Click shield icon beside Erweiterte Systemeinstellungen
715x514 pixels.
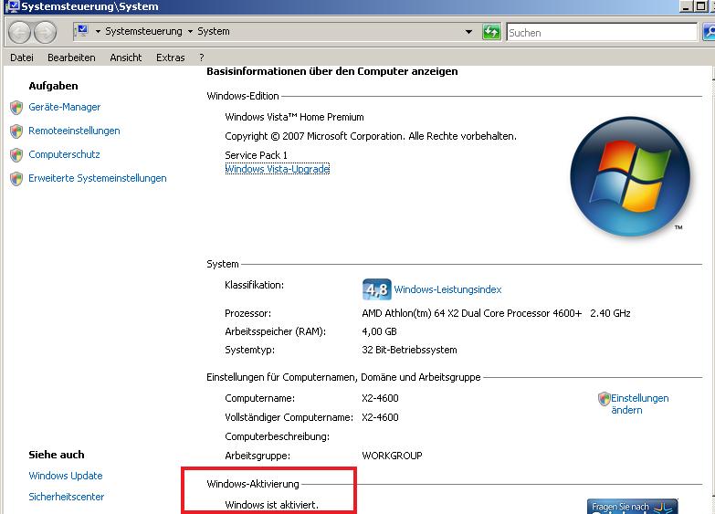[16, 179]
